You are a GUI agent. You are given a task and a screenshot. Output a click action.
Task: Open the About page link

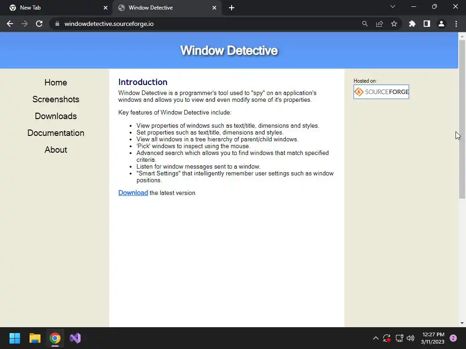point(56,150)
